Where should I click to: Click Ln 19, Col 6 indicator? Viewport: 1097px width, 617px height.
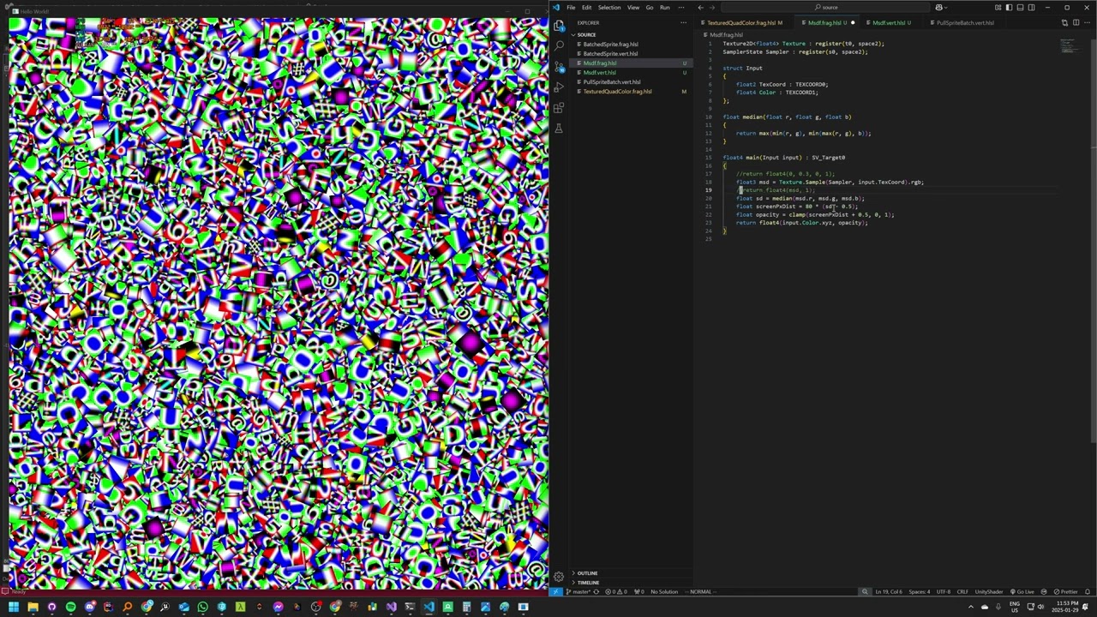(888, 591)
